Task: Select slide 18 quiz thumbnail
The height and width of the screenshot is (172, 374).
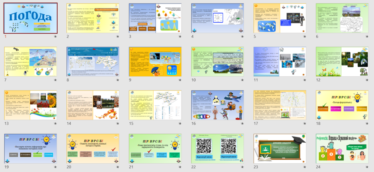Action: [x=342, y=105]
